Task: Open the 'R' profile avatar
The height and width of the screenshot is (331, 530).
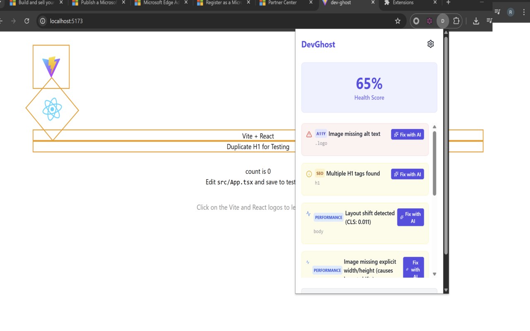Action: point(511,12)
